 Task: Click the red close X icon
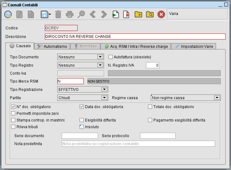click(x=161, y=14)
